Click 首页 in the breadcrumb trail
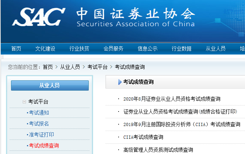 click(x=48, y=67)
